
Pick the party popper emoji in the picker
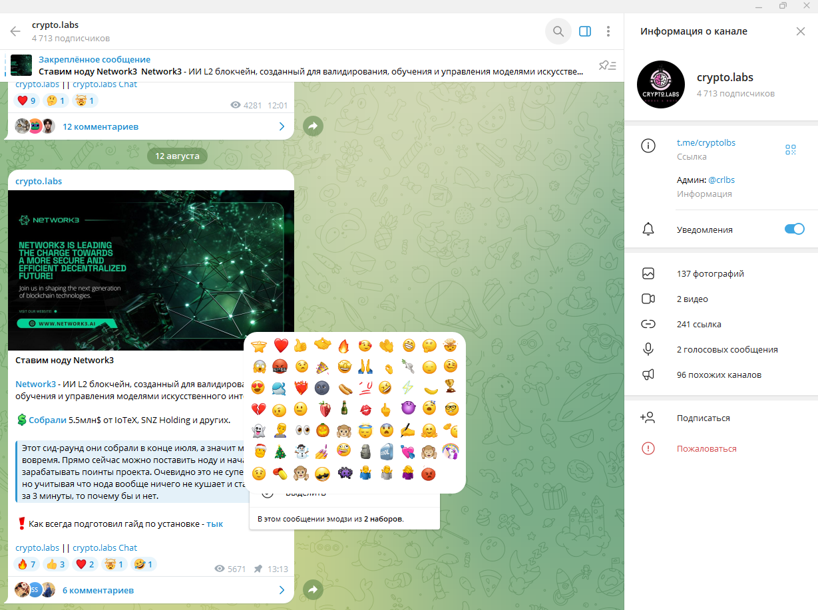tap(322, 367)
